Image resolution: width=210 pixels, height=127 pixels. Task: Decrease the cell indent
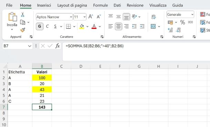(x=134, y=26)
